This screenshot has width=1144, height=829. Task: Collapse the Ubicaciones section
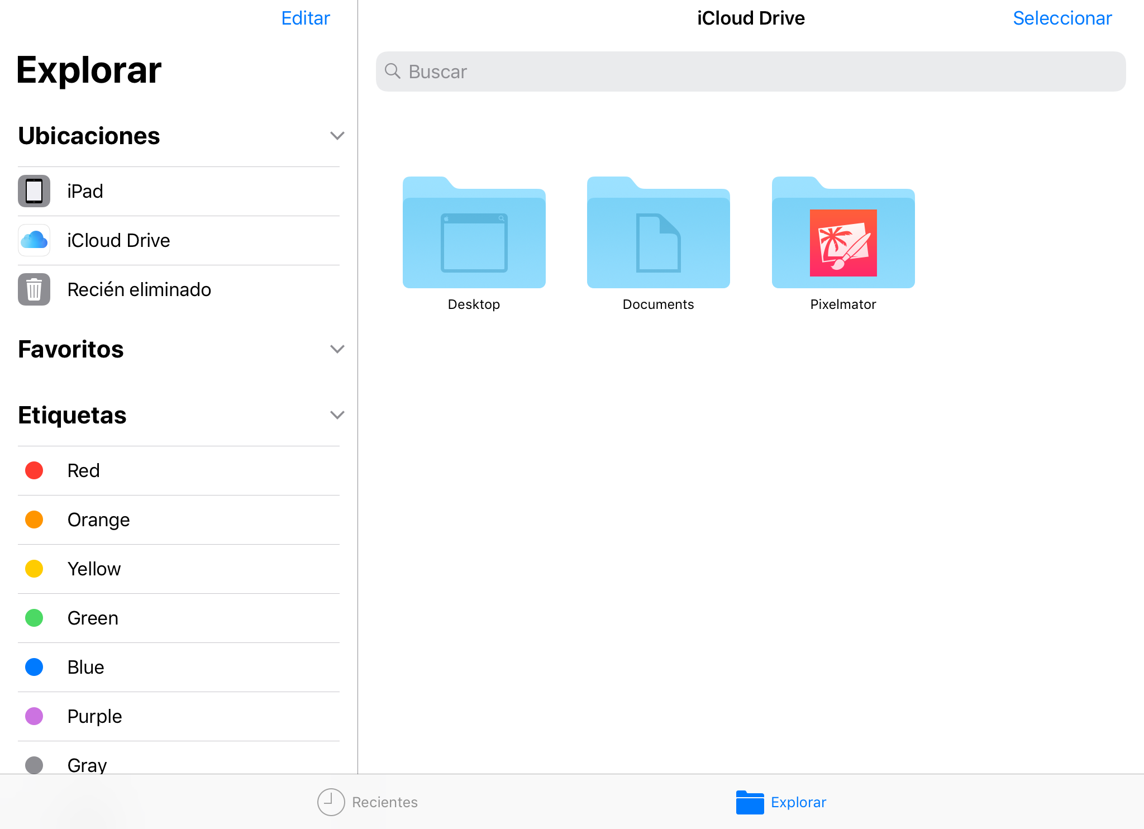tap(337, 136)
